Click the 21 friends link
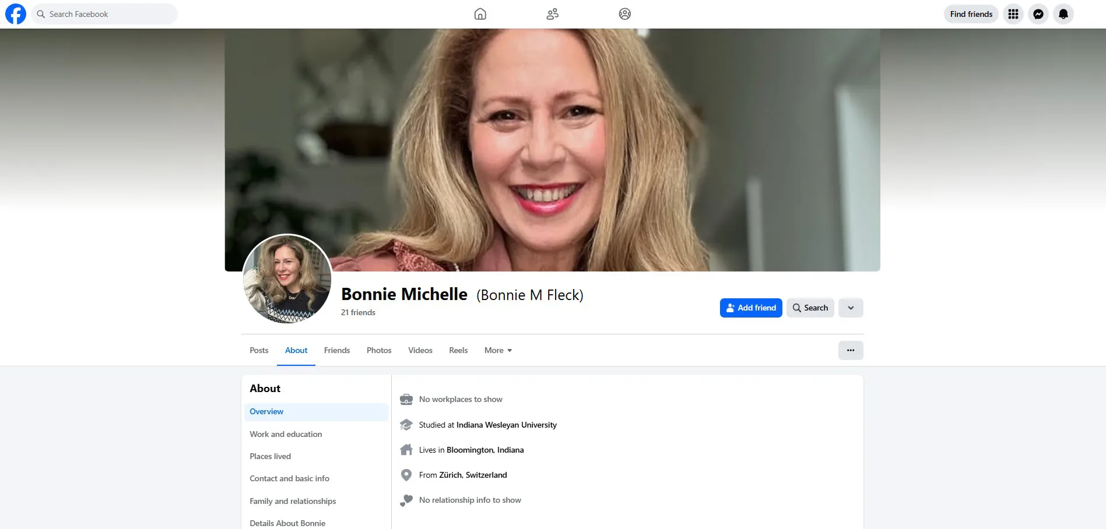This screenshot has height=529, width=1106. pyautogui.click(x=358, y=312)
